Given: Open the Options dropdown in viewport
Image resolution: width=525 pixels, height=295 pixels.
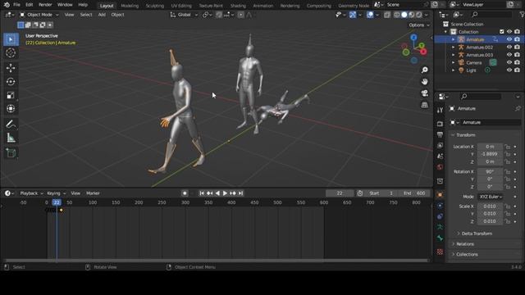Looking at the screenshot, I should click(419, 25).
